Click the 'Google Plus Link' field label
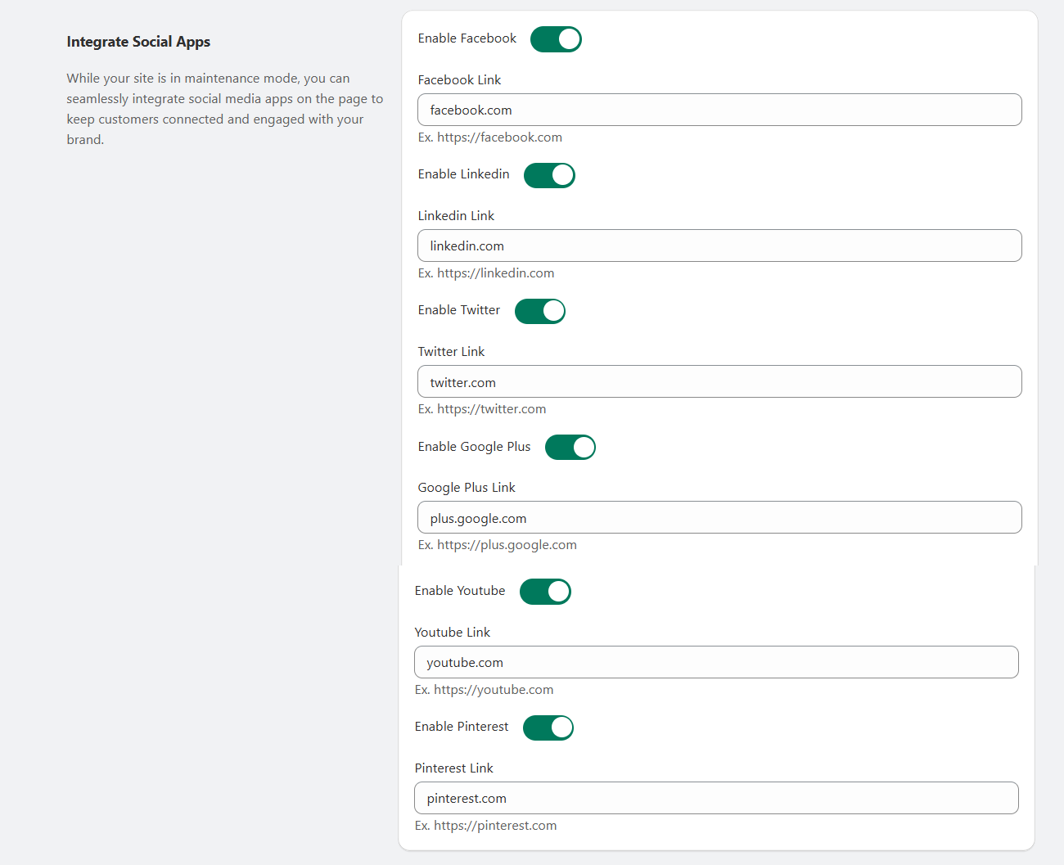Screen dimensions: 1064x865 467,488
